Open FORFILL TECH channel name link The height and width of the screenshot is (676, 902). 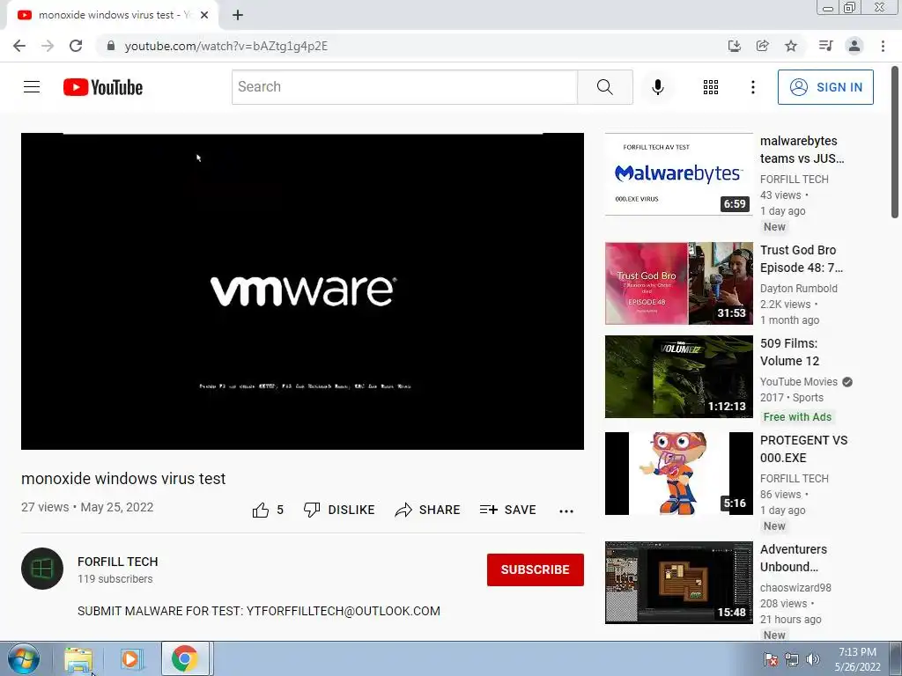[117, 562]
